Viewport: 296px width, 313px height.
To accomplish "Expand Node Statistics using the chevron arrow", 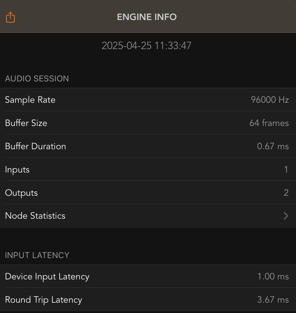I will point(286,216).
